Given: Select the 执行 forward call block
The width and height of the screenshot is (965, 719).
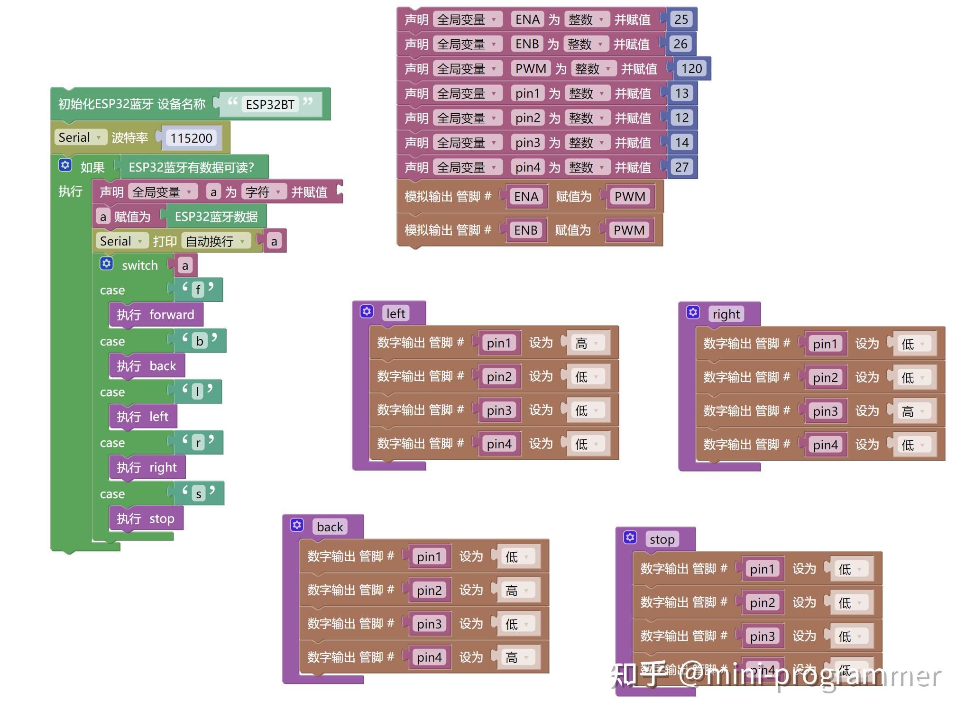Looking at the screenshot, I should 156,315.
